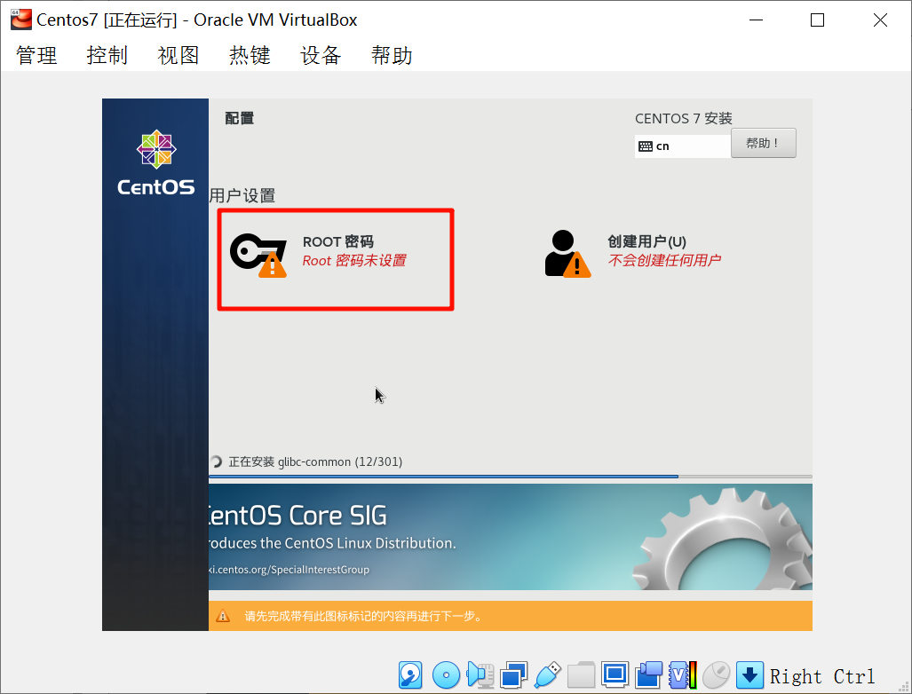Click the CPU virtualization status icon
Viewport: 912px width, 694px height.
point(682,674)
